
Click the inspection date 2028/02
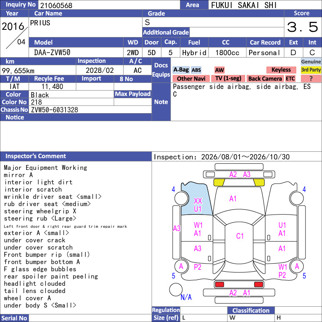[x=99, y=70]
